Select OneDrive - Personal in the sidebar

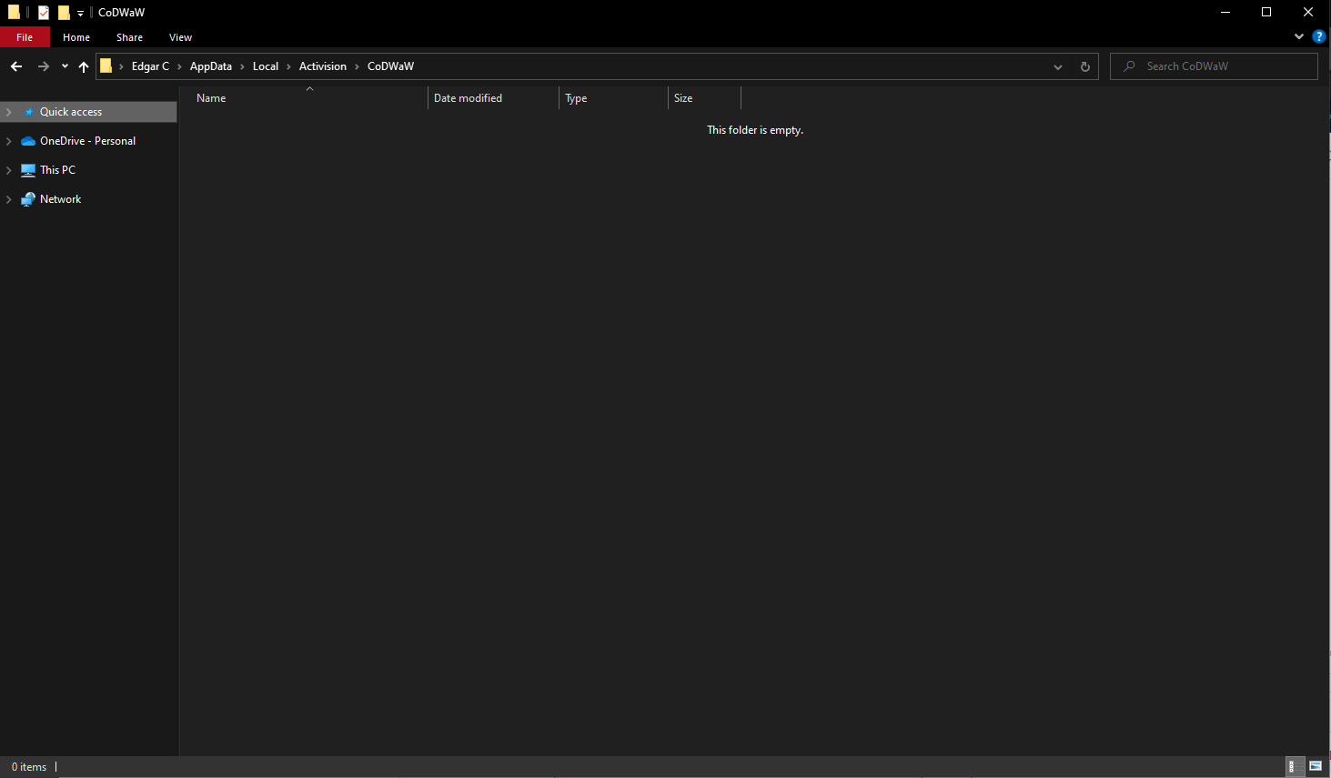(x=88, y=141)
